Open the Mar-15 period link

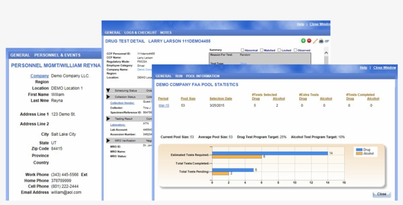click(164, 106)
